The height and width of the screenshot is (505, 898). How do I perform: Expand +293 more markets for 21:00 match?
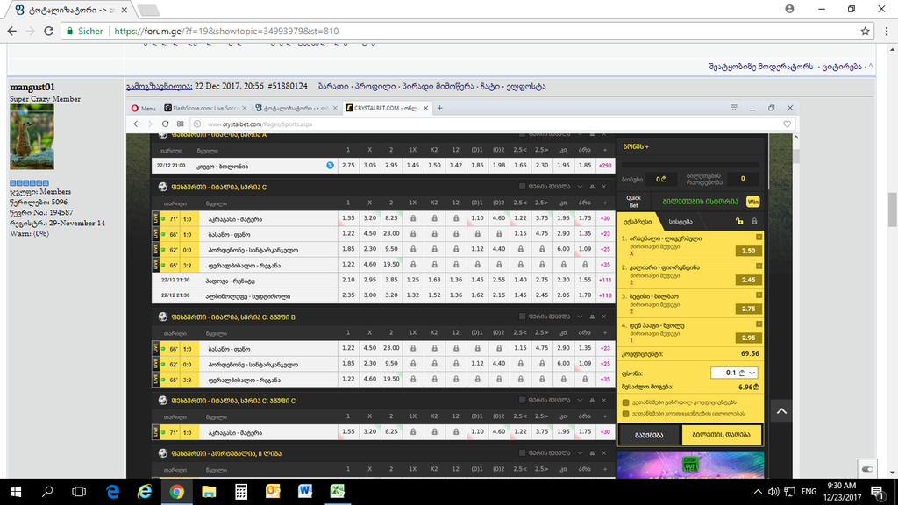click(x=605, y=166)
